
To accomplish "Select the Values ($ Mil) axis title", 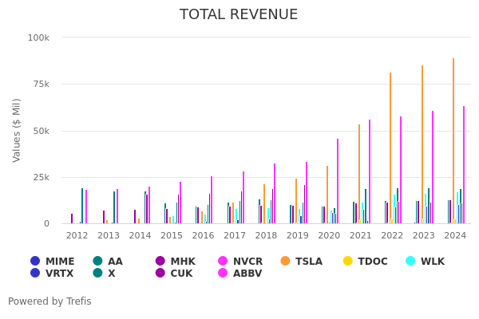I will tap(17, 130).
